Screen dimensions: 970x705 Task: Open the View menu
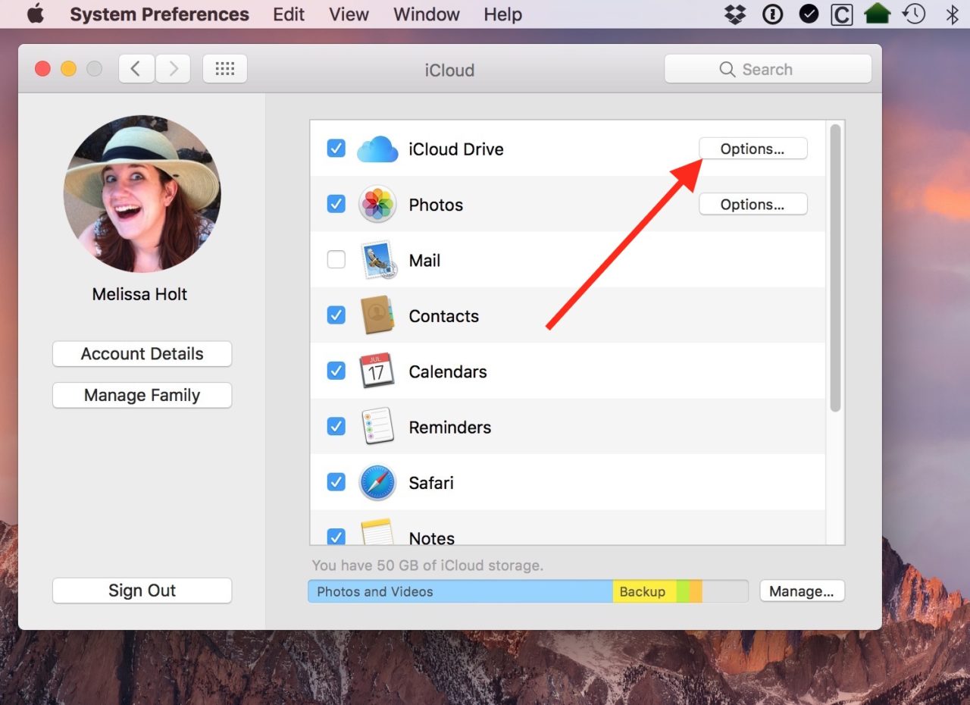[349, 14]
